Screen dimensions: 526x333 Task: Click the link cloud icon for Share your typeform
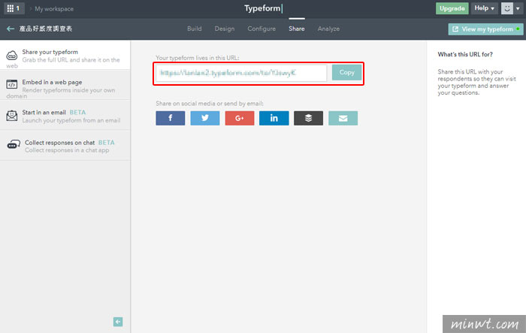click(12, 56)
